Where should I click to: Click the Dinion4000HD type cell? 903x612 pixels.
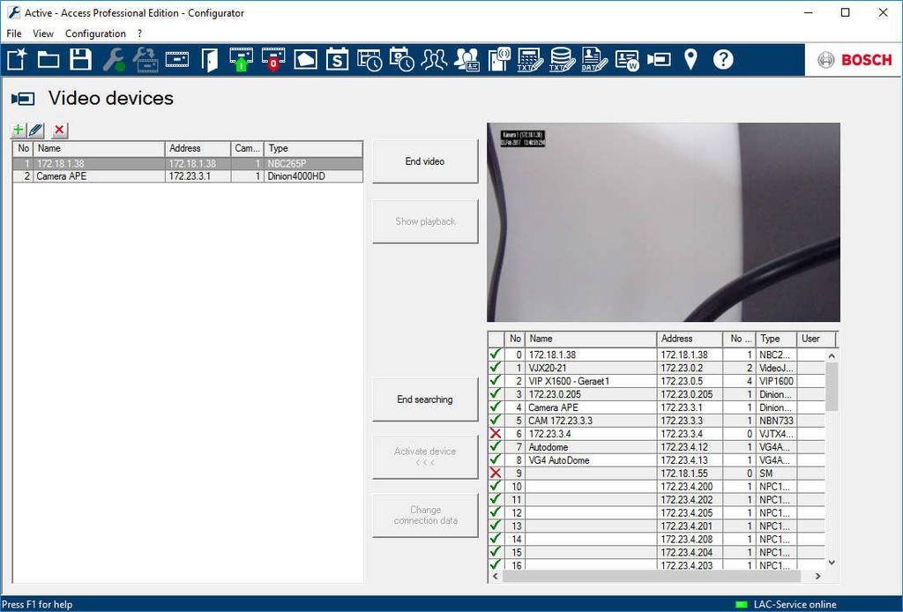(313, 176)
